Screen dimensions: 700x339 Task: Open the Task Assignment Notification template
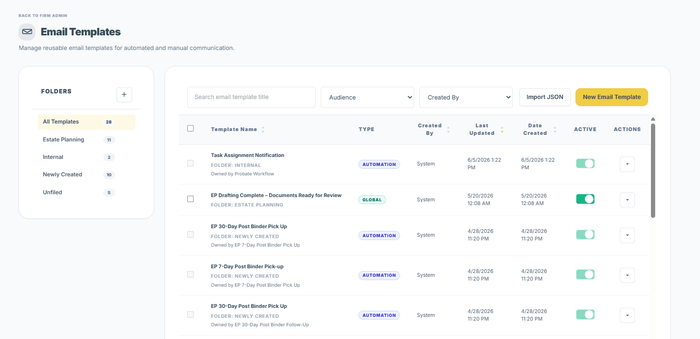pos(248,155)
